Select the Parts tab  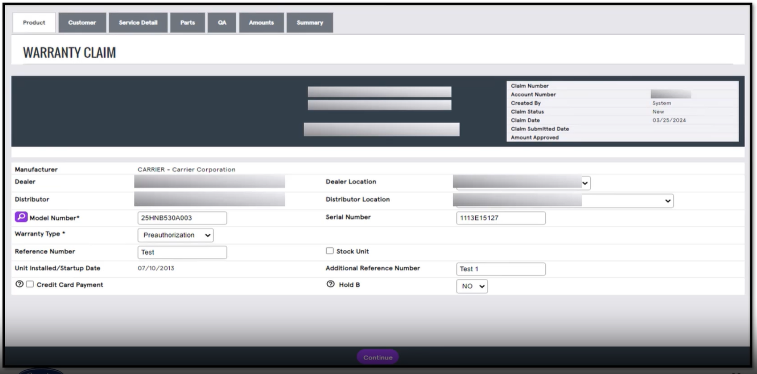(x=188, y=22)
